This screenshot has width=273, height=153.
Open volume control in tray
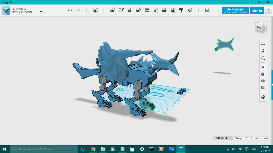coord(234,149)
